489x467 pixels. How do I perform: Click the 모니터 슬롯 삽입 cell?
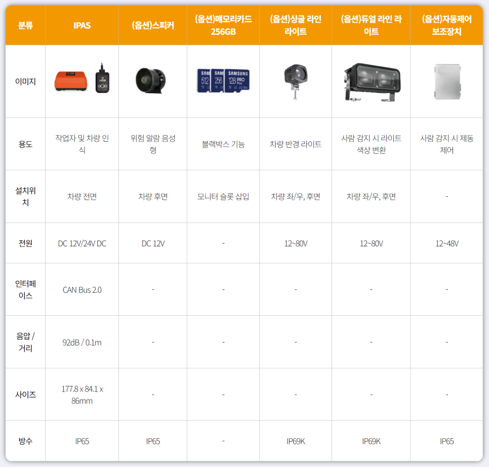tap(223, 197)
